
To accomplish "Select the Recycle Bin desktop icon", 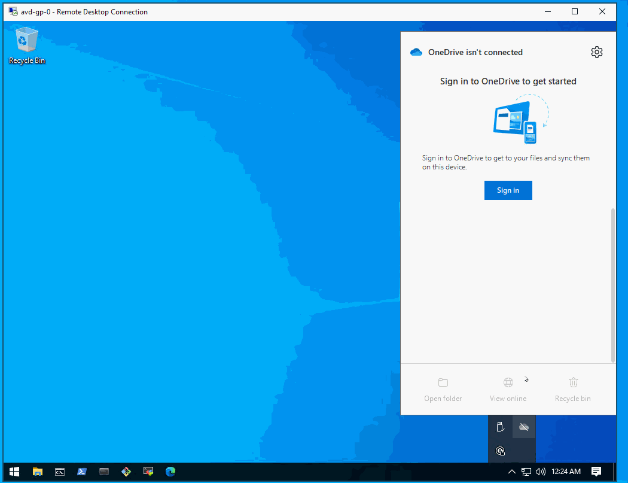I will tap(27, 45).
